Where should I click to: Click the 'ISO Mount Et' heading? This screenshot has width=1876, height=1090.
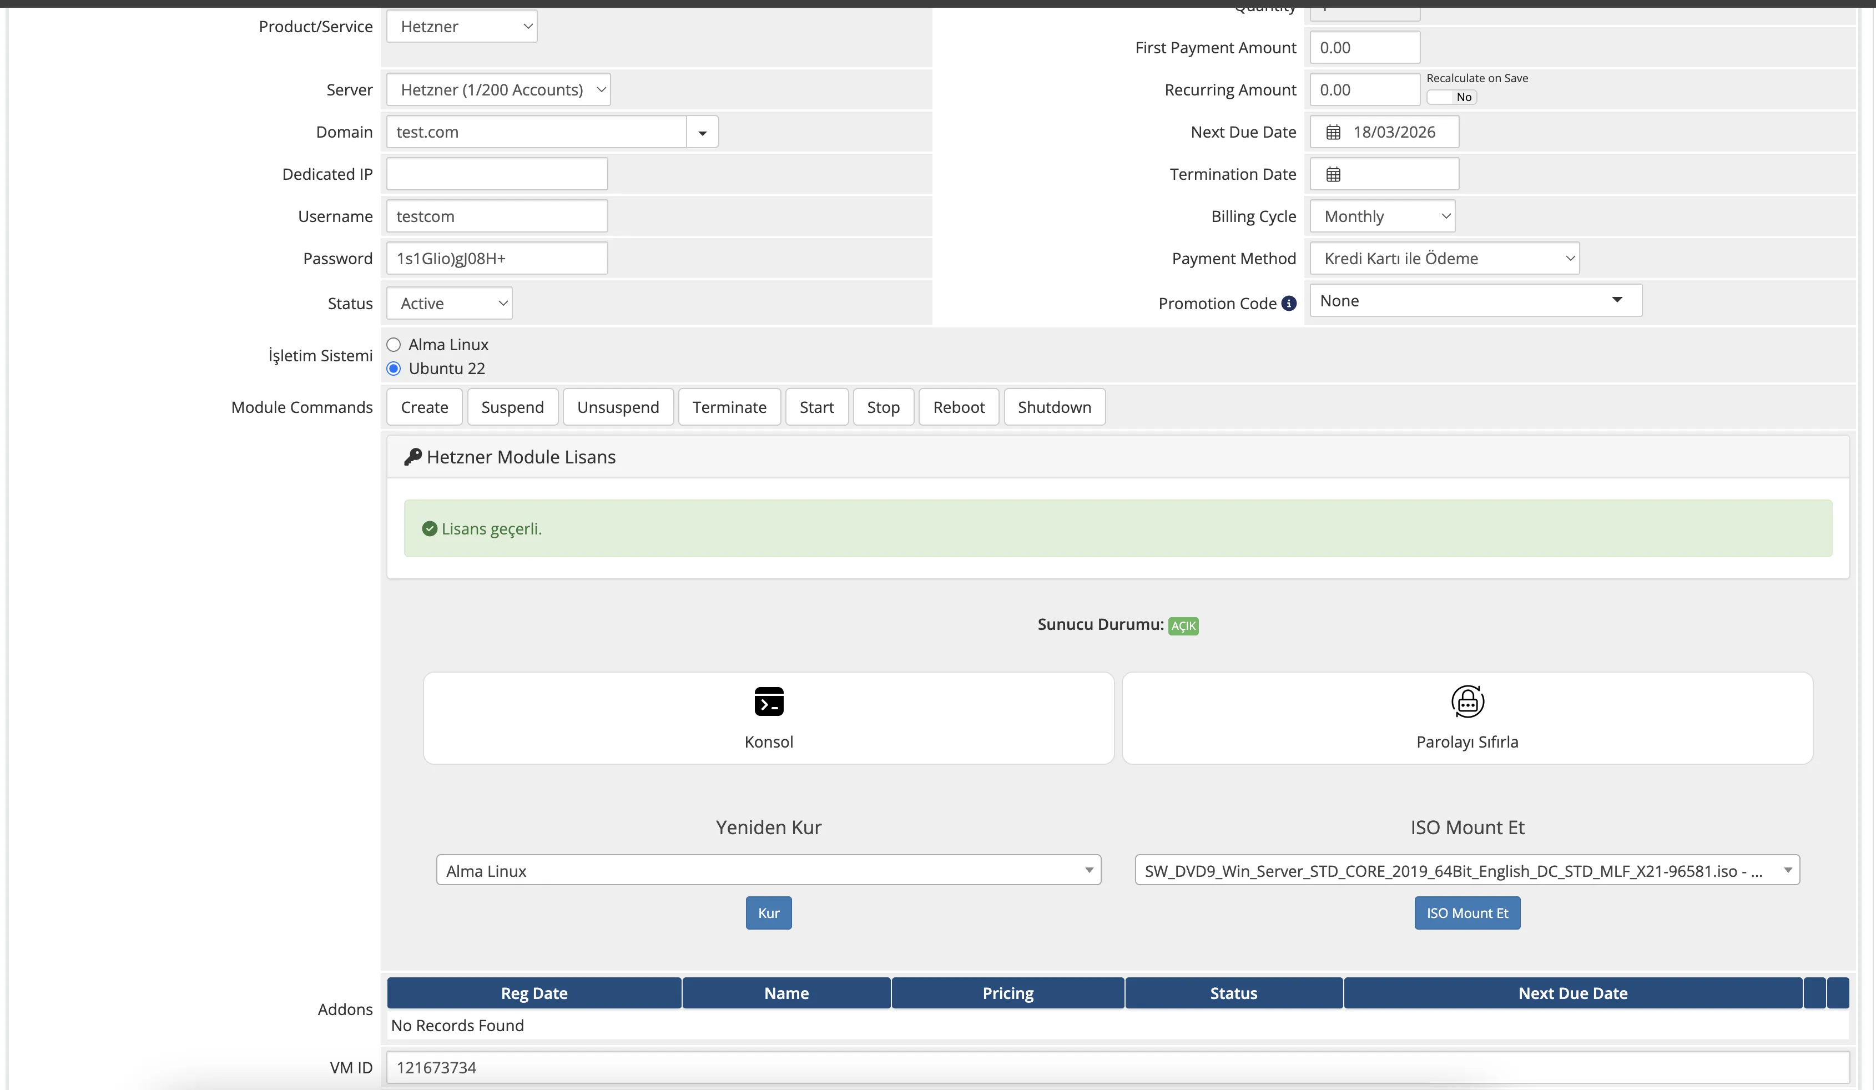point(1467,827)
